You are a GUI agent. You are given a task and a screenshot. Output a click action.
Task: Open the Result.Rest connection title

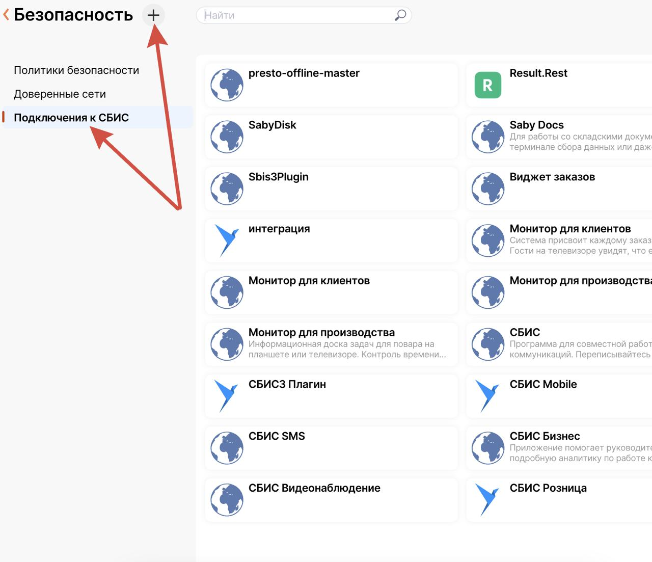[538, 73]
